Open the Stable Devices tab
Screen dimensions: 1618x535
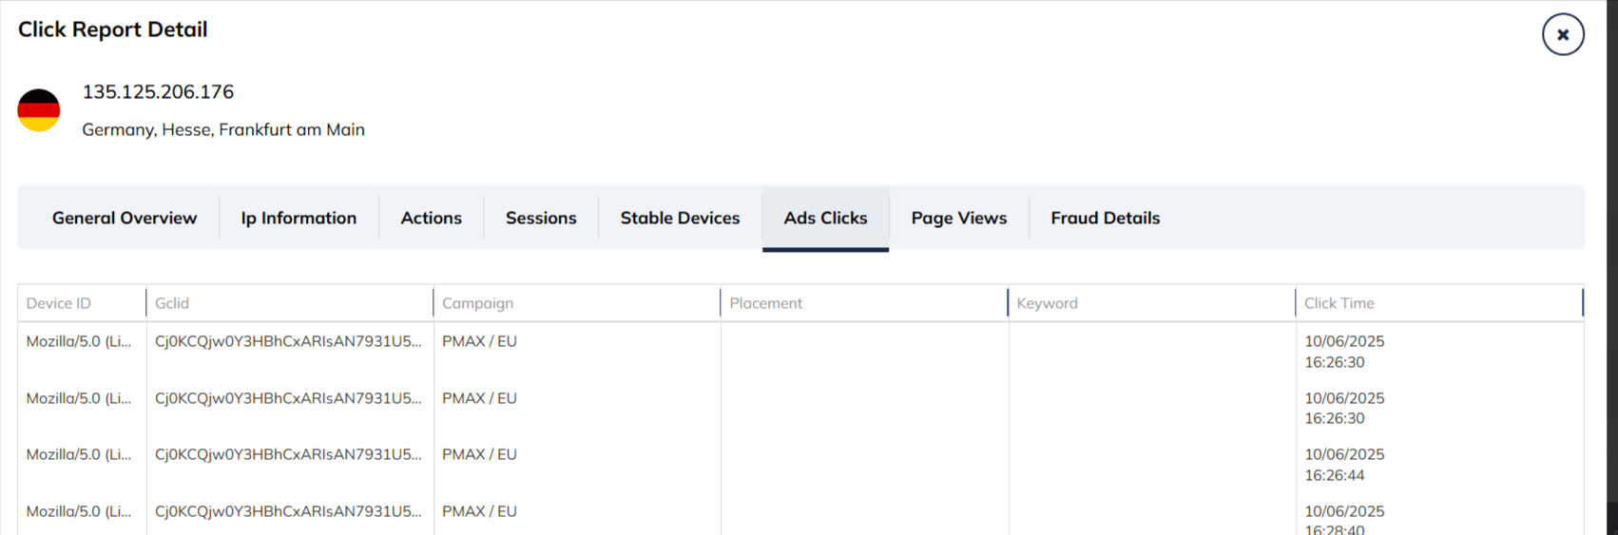(680, 218)
